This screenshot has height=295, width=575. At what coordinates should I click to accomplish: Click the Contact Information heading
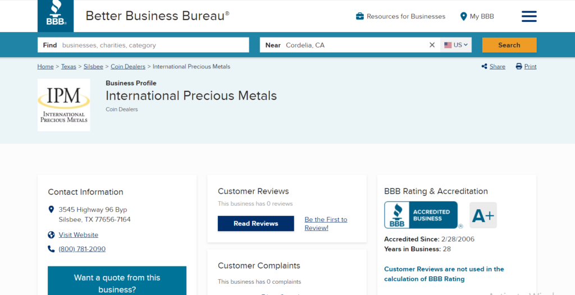86,192
